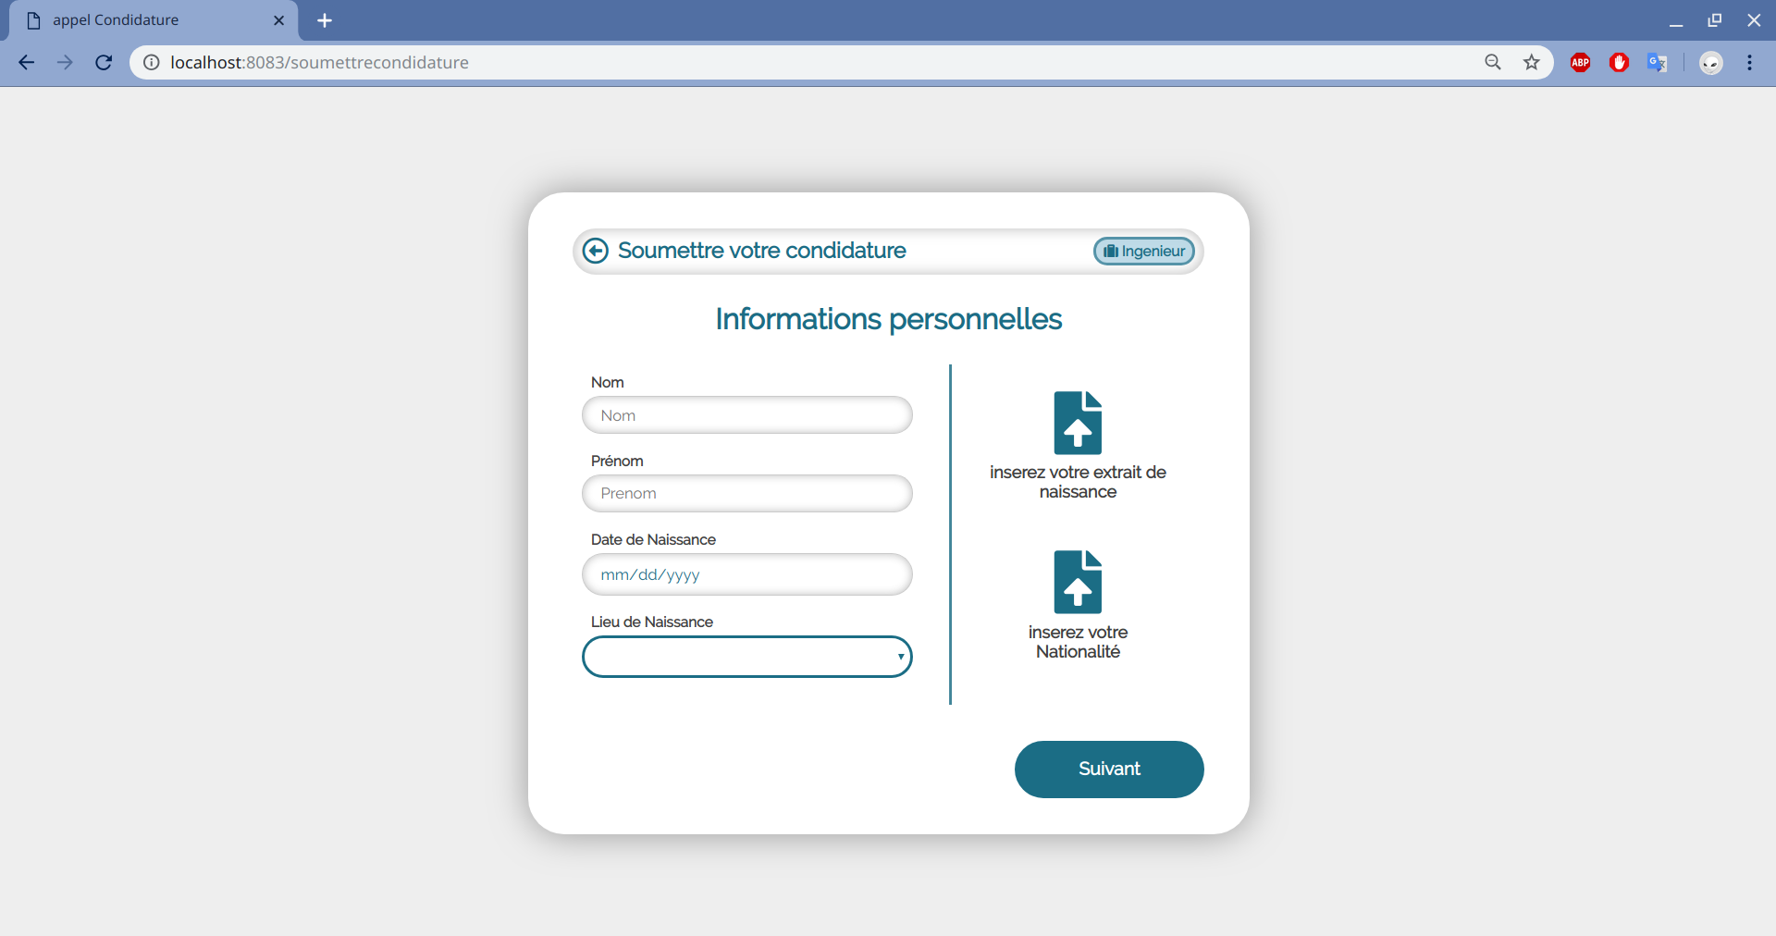Click the Suivant button
This screenshot has width=1776, height=936.
point(1109,769)
